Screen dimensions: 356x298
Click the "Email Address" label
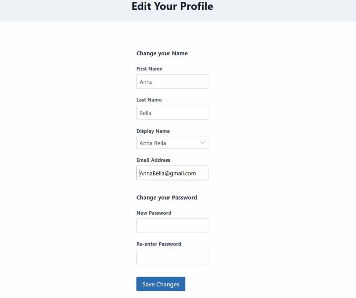153,160
